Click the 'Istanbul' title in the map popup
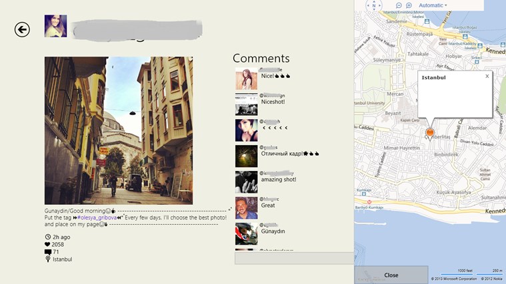 coord(433,78)
